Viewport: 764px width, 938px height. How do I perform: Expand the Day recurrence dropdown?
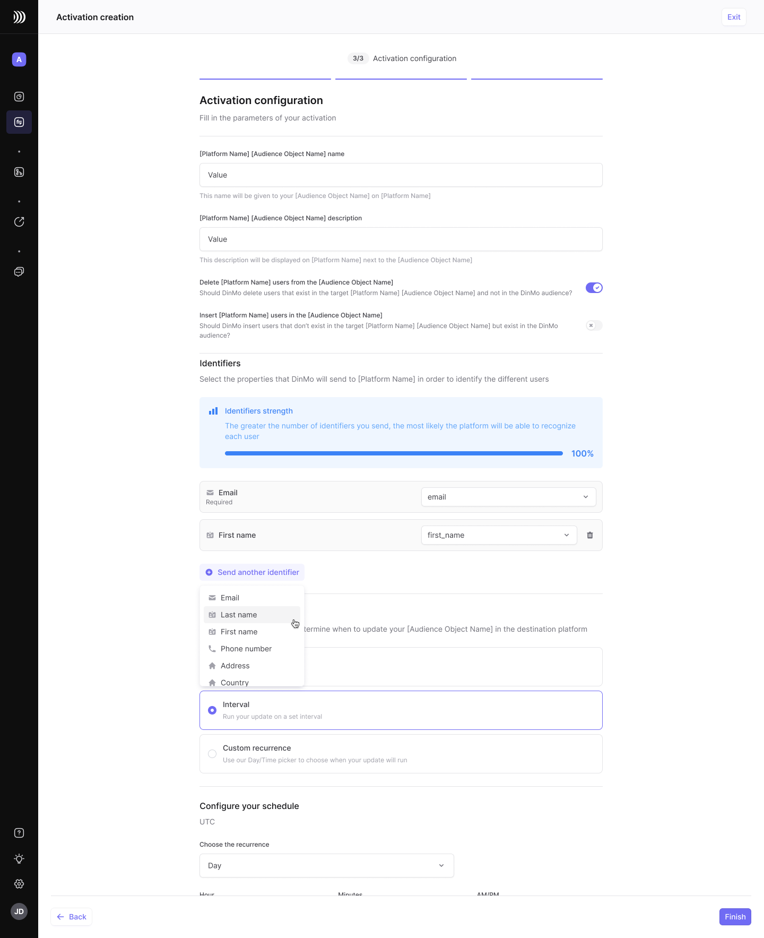326,865
